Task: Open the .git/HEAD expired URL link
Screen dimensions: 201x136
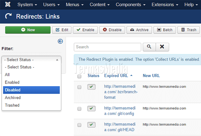Action: pos(120,127)
